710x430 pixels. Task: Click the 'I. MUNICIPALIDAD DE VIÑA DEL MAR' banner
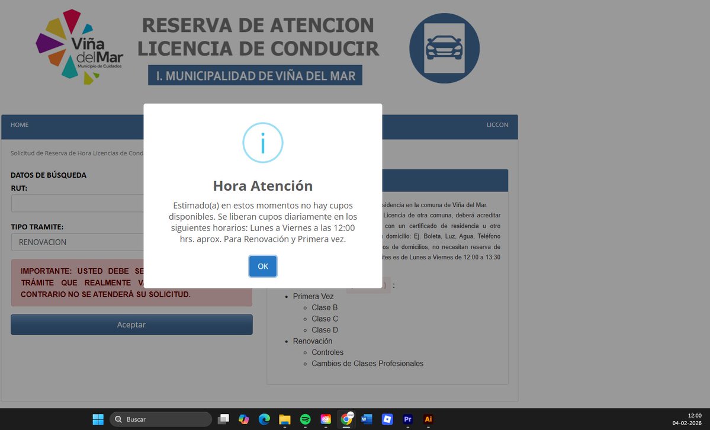point(255,75)
